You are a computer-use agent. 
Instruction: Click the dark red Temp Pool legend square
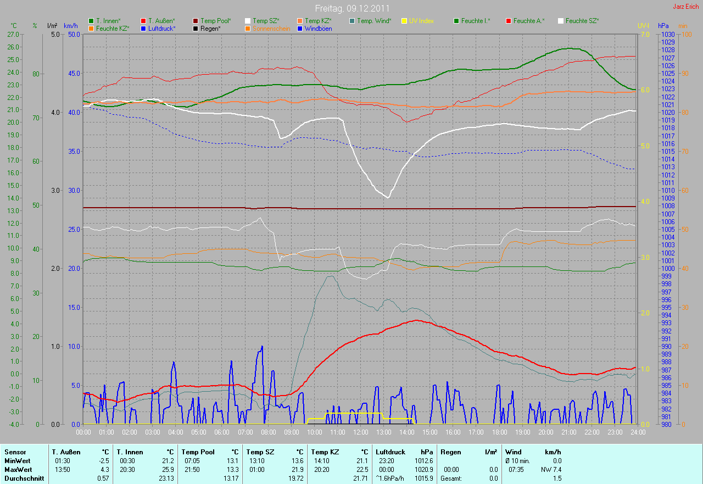[x=196, y=21]
